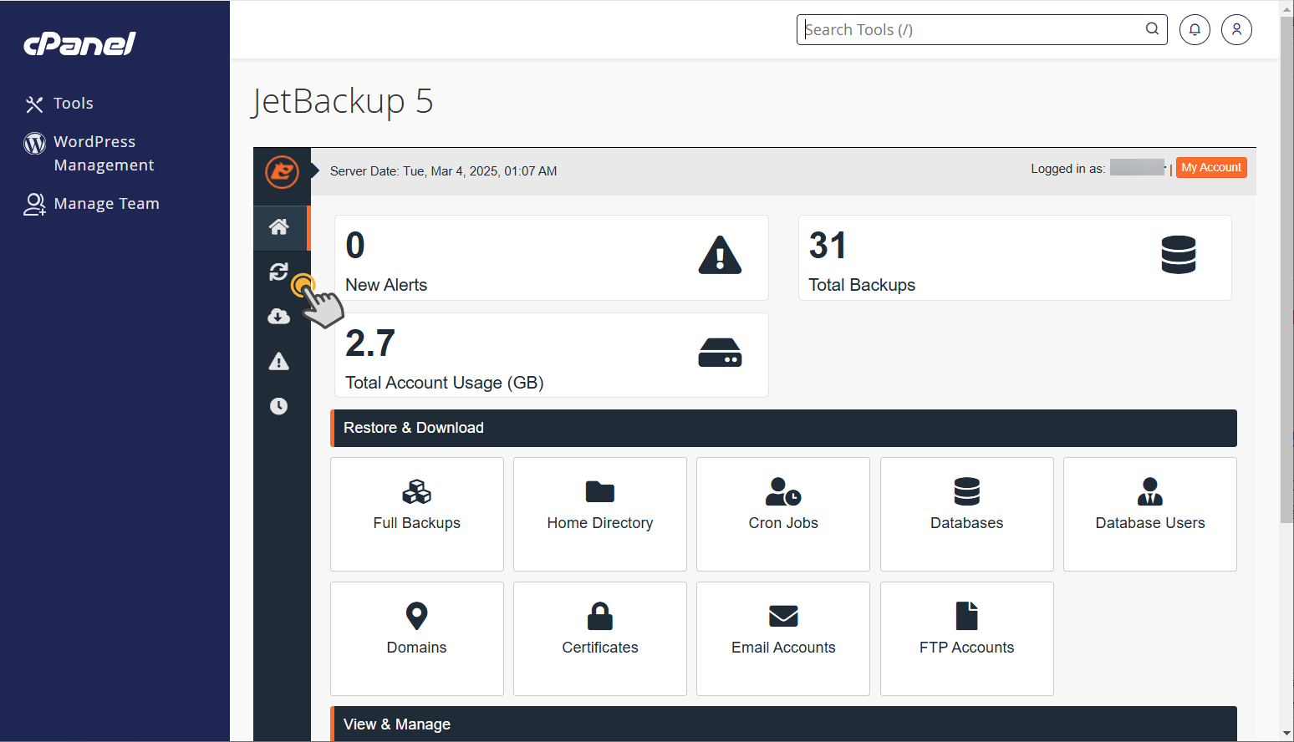Open Tools in cPanel sidebar
The image size is (1294, 742).
coord(59,104)
